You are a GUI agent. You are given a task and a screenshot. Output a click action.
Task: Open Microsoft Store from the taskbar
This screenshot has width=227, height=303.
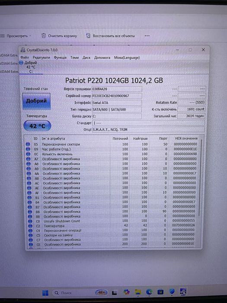click(x=160, y=292)
